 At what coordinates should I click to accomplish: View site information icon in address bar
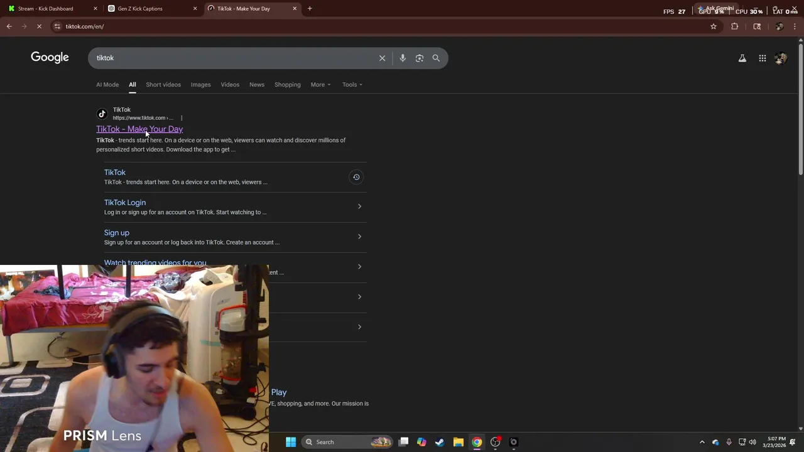tap(57, 26)
